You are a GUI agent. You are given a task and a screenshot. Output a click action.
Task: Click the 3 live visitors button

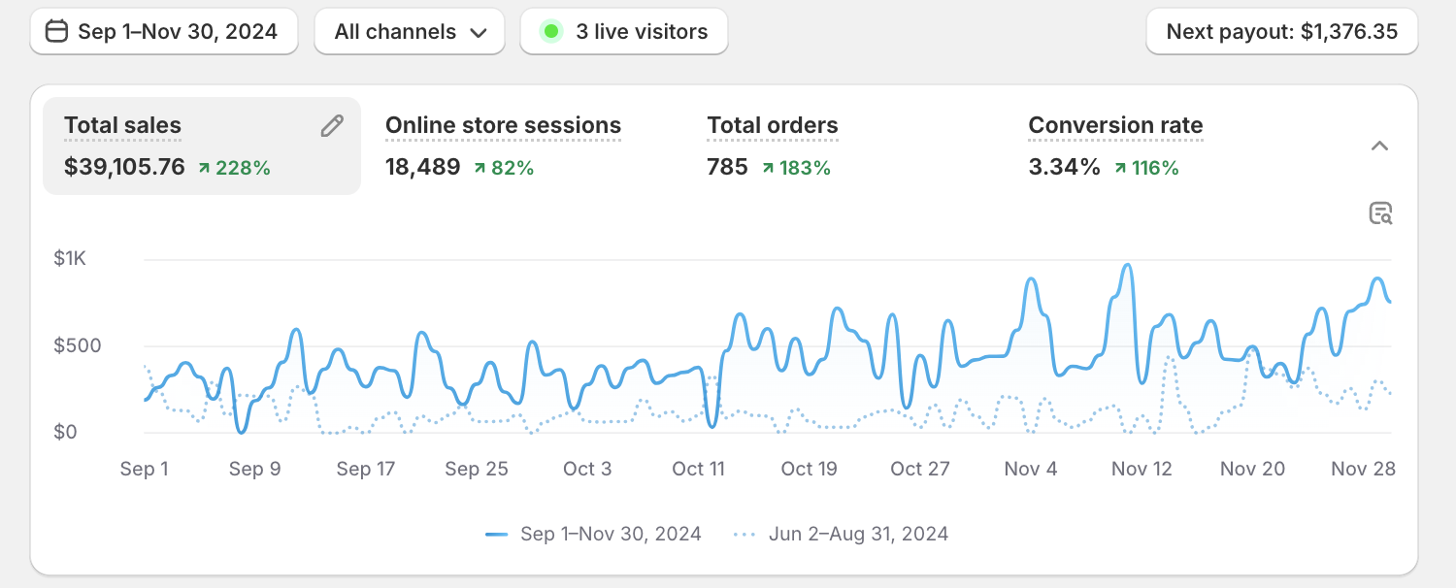623,32
